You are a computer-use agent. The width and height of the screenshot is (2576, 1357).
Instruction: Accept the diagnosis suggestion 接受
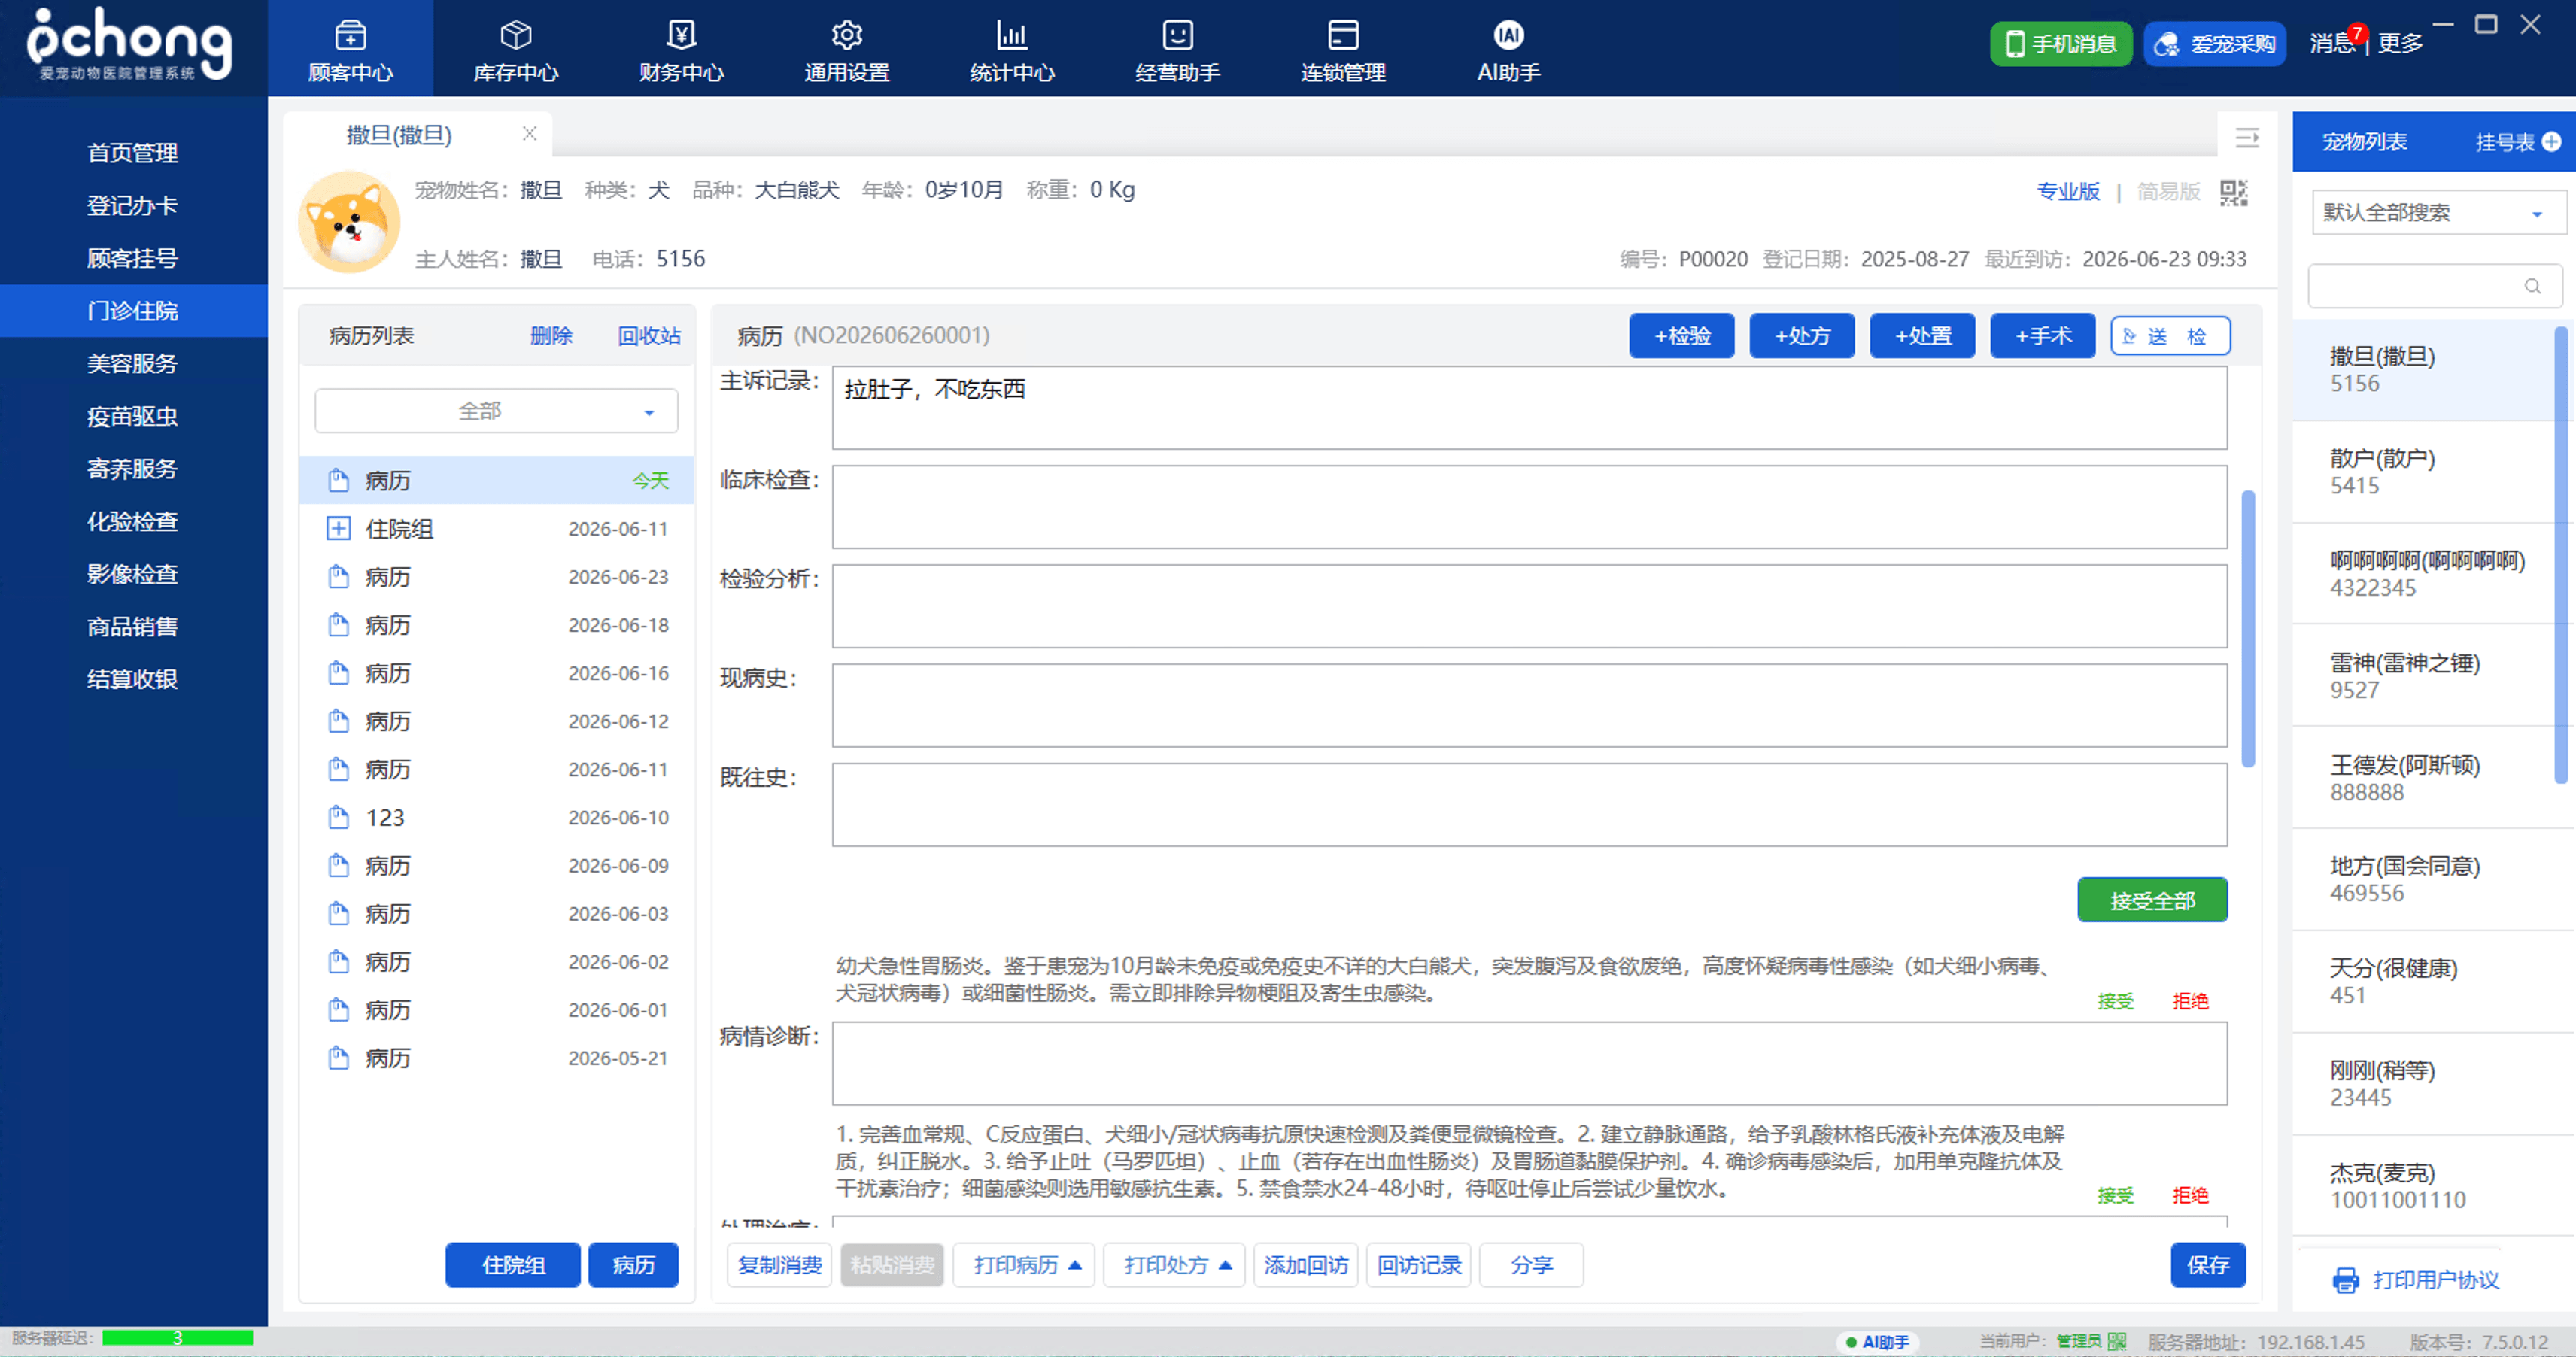click(x=2115, y=1001)
